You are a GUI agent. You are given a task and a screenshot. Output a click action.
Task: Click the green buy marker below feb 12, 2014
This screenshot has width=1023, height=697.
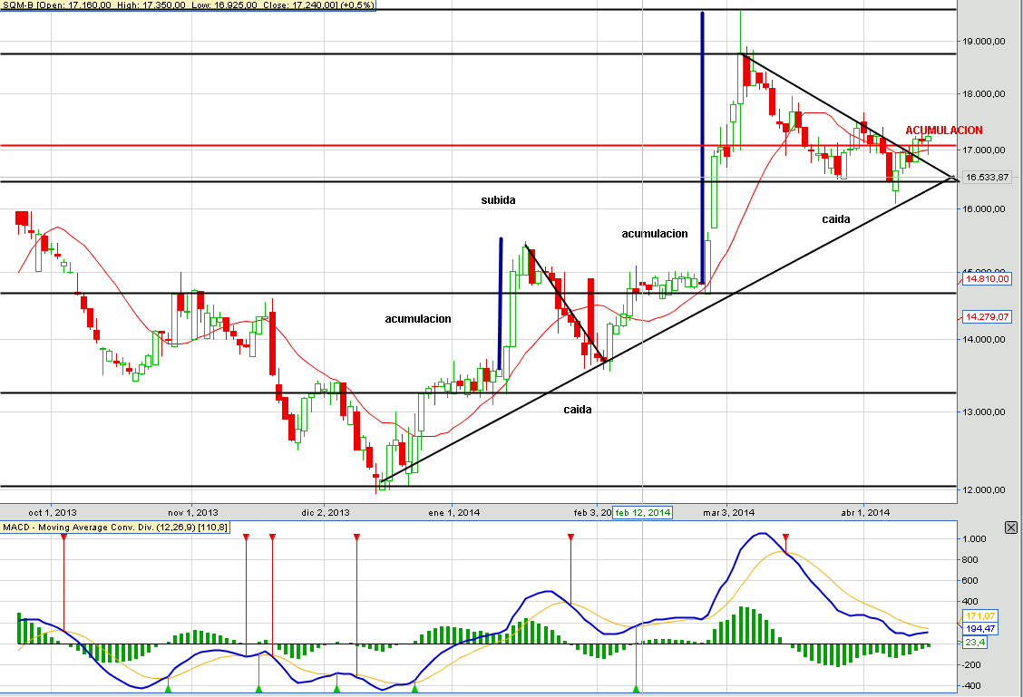pos(636,689)
